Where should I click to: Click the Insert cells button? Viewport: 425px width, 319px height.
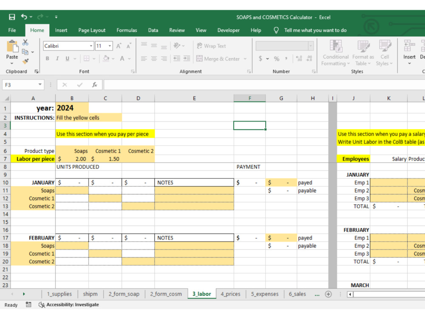[409, 53]
